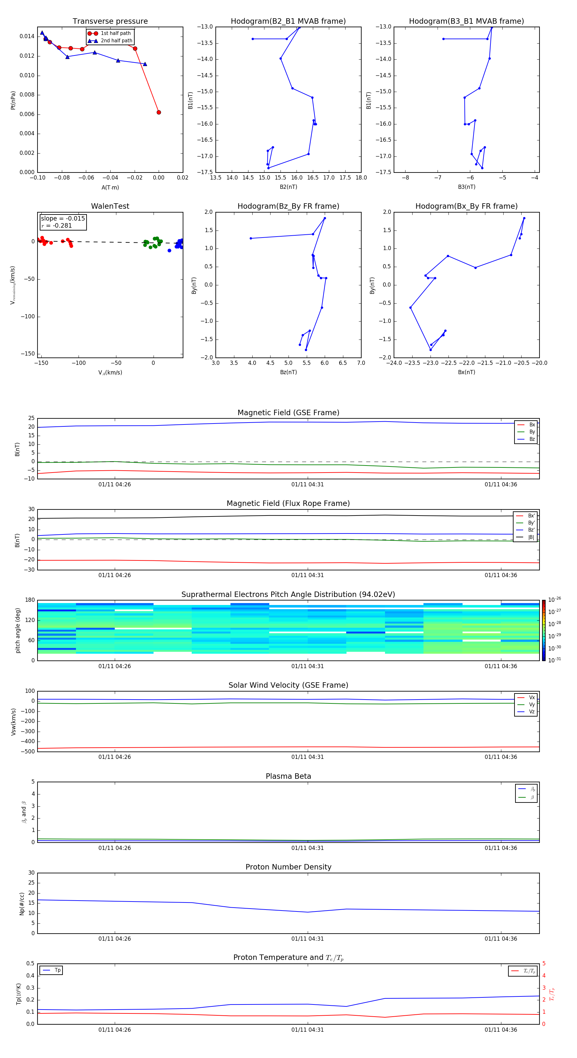Click the 'Pt(nPa)' y-axis label
Screen dimensions: 577x1058
click(13, 100)
